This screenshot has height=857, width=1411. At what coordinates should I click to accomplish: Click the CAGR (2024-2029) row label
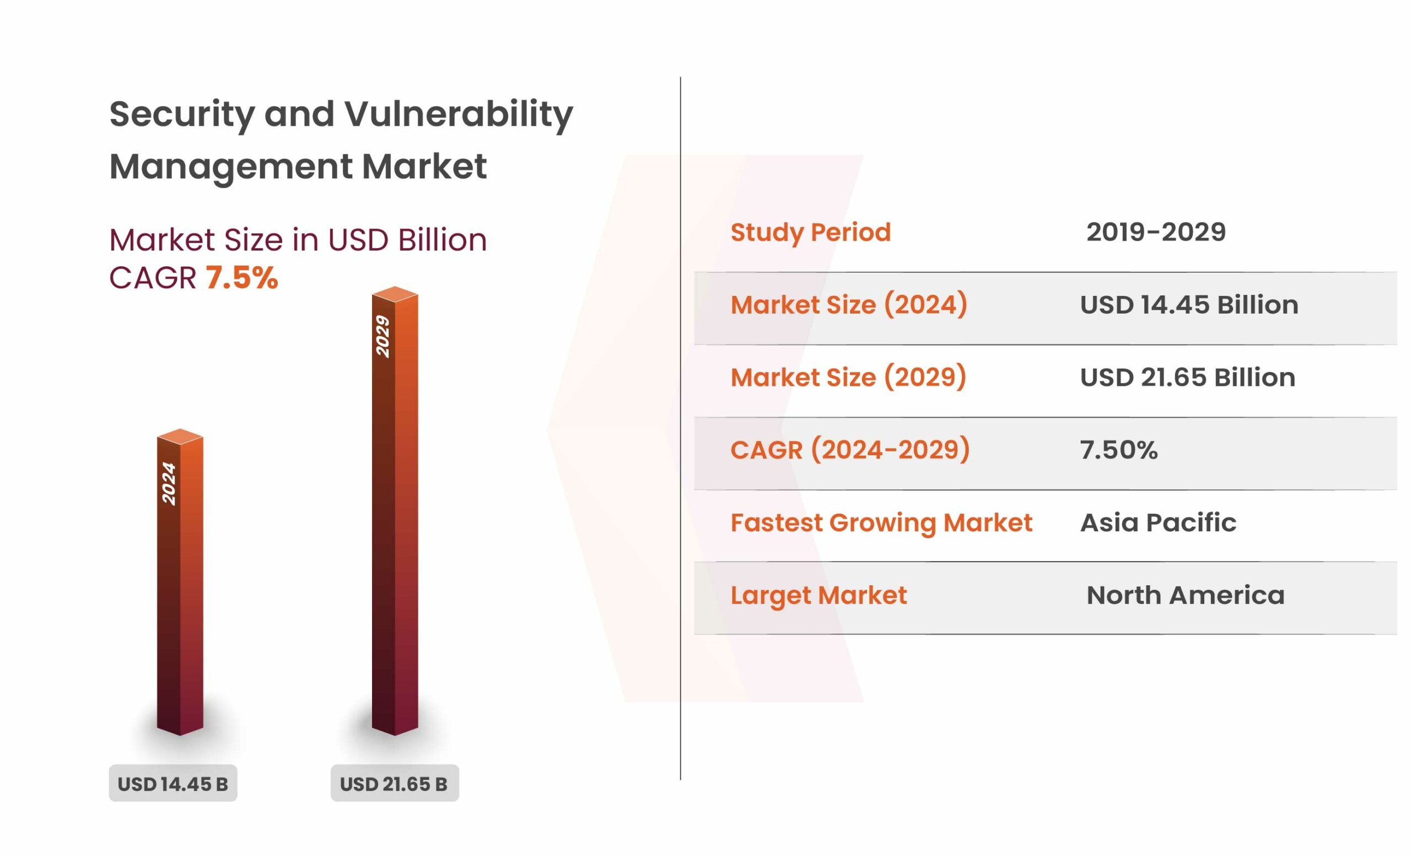[x=850, y=449]
